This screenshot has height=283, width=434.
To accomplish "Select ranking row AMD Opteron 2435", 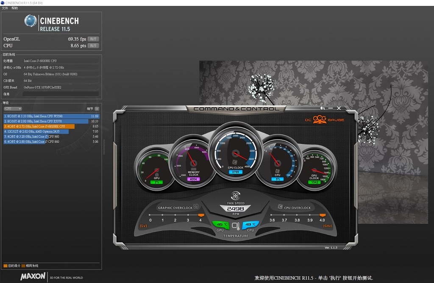I will pos(51,131).
